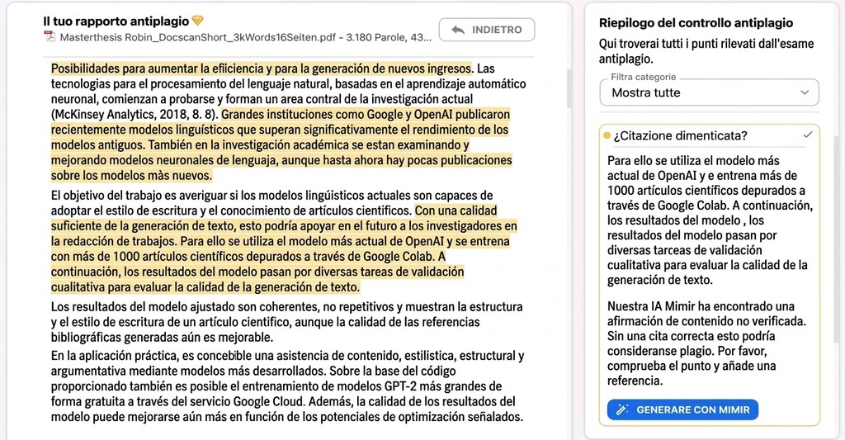845x440 pixels.
Task: Click the 'Il tuo rapporto antiplagio' title
Action: coord(116,21)
